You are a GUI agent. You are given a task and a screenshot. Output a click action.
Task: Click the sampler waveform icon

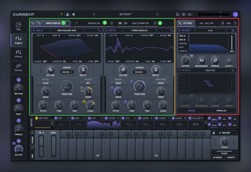click(x=126, y=23)
